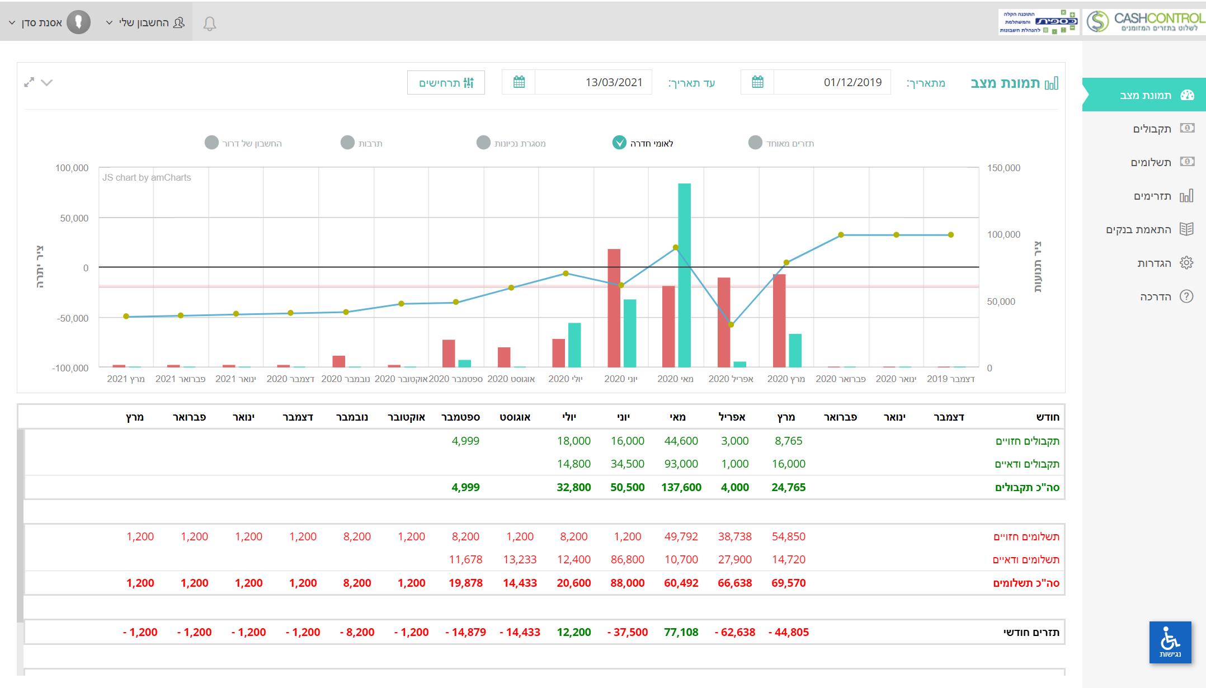Toggle תזרים מאוחד chart series

pos(755,143)
